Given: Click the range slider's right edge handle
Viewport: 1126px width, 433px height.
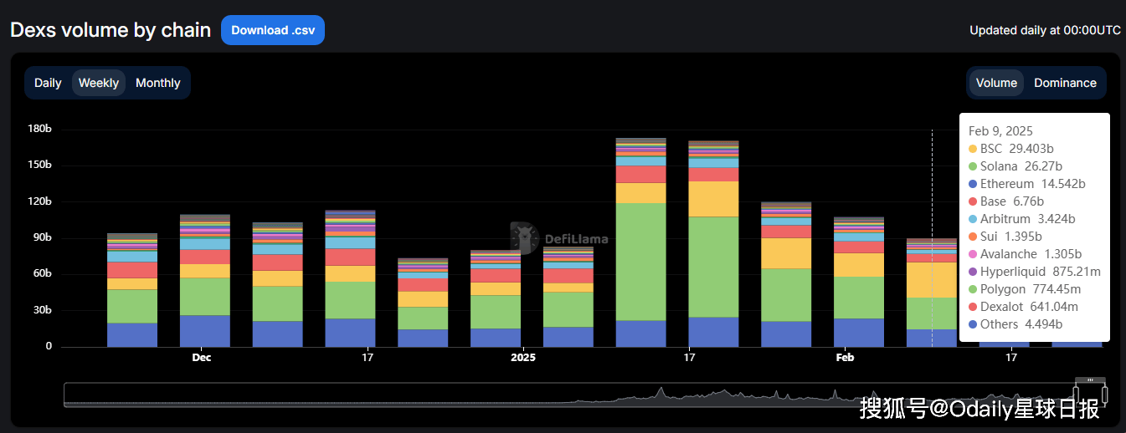Looking at the screenshot, I should coord(1104,394).
